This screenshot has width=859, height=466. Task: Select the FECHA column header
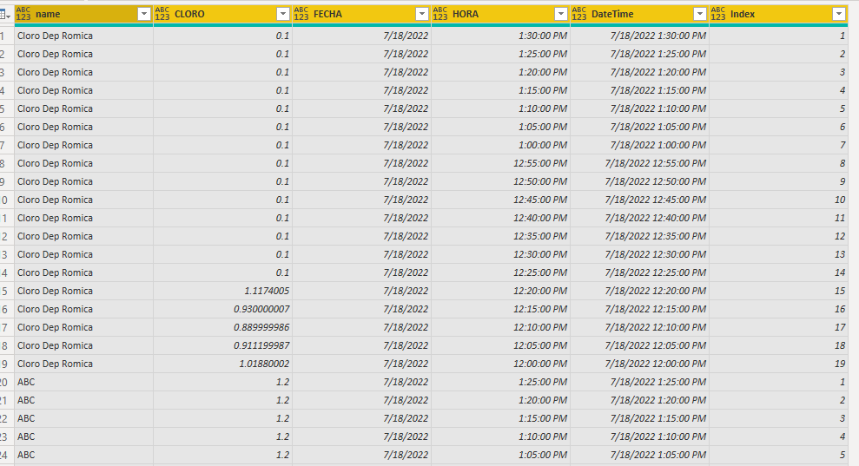(361, 14)
